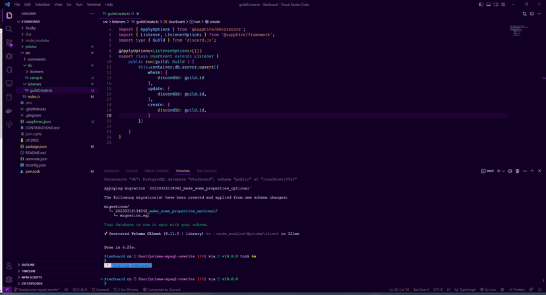This screenshot has width=546, height=295.
Task: Open the Manage gear icon
Action: coord(9,279)
